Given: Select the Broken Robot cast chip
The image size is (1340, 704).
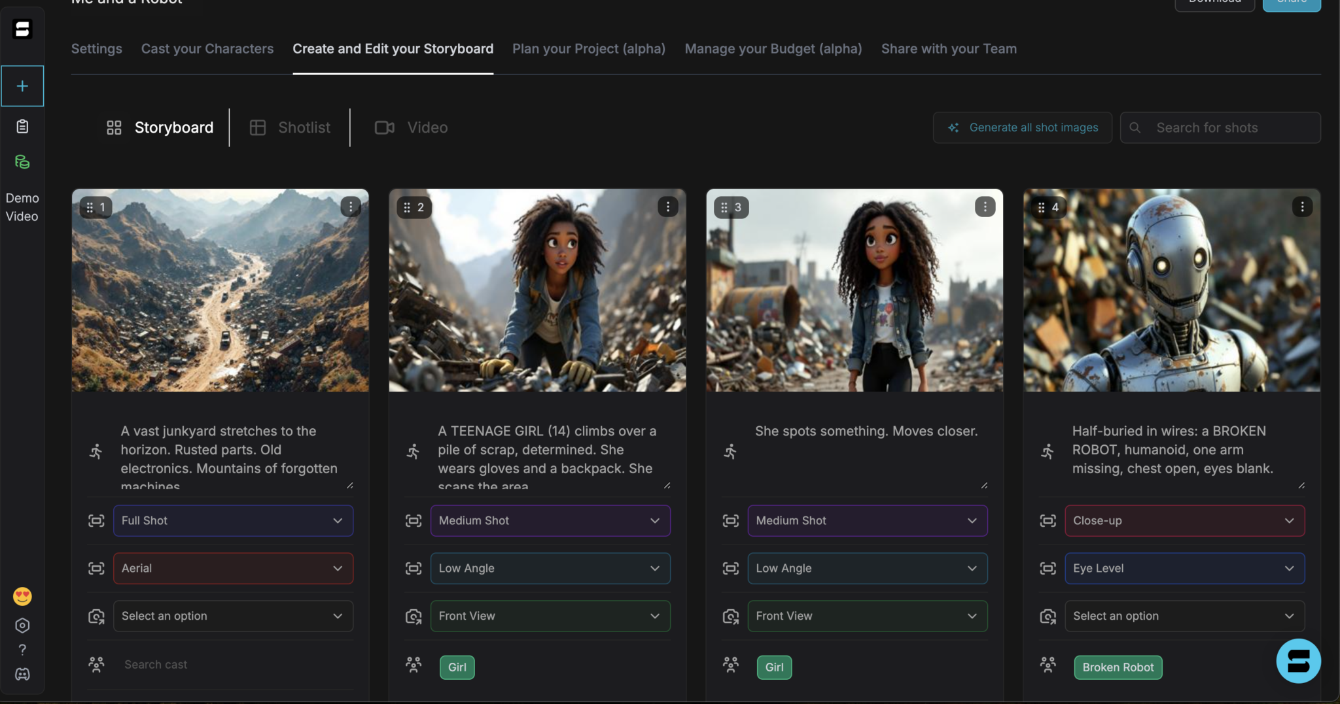Looking at the screenshot, I should pyautogui.click(x=1118, y=667).
